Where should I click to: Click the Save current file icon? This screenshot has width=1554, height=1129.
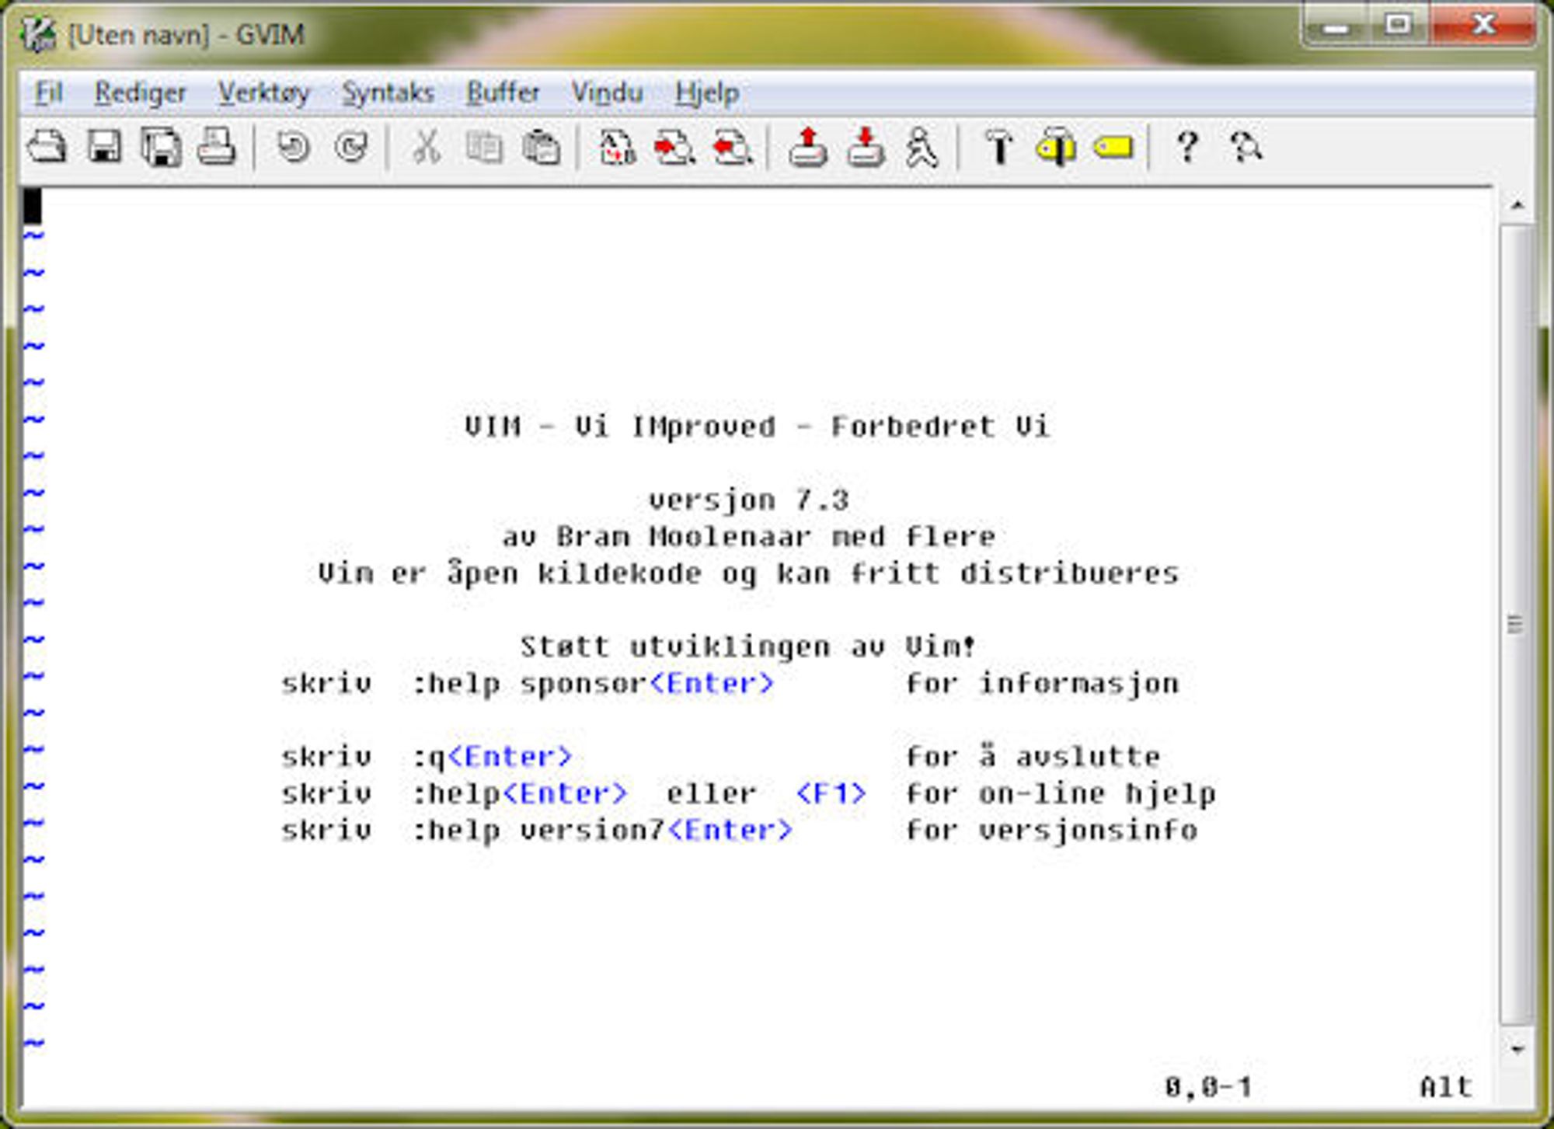point(104,147)
